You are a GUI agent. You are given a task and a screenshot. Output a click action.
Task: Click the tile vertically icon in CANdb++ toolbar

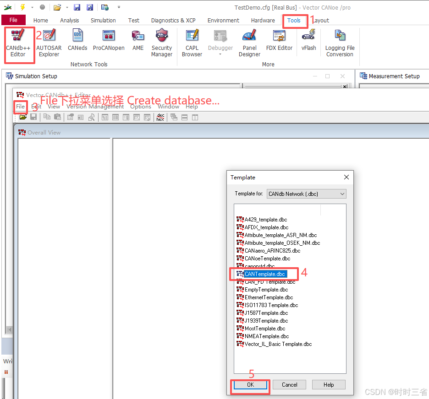(x=195, y=118)
